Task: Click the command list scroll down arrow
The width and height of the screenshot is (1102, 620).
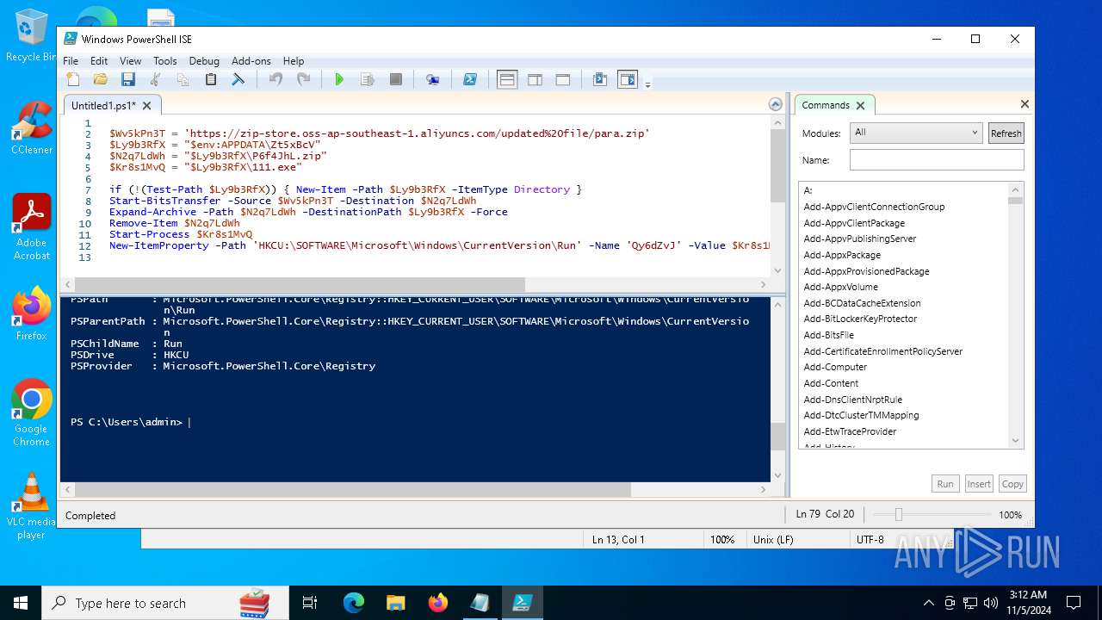Action: coord(1016,441)
